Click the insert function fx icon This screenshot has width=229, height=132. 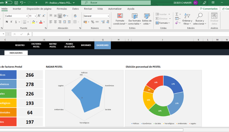[x=28, y=34]
